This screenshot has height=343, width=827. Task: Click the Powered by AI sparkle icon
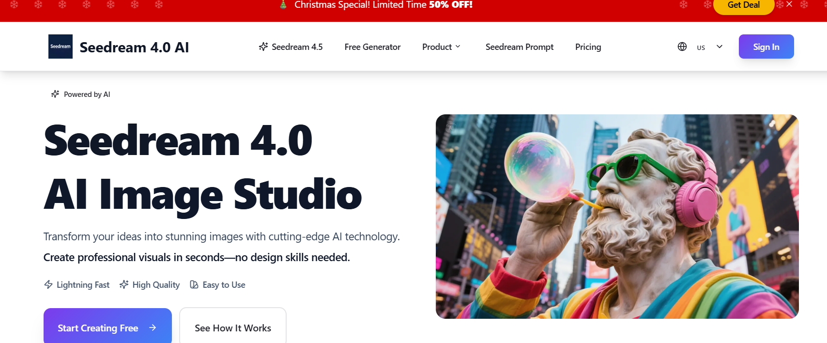[55, 94]
